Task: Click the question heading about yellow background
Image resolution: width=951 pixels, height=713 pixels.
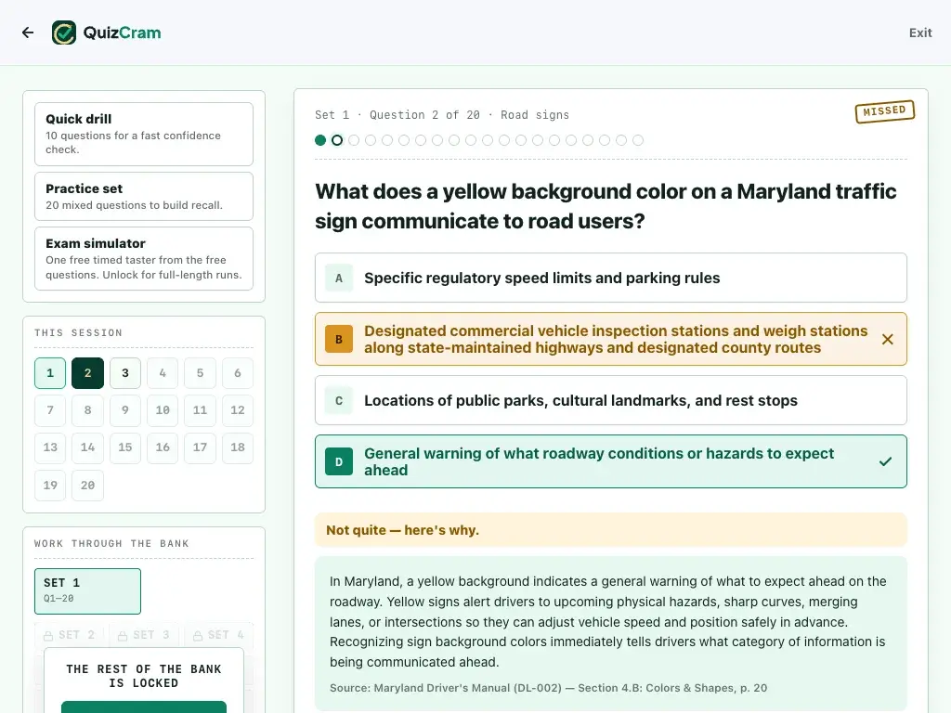Action: pyautogui.click(x=606, y=206)
